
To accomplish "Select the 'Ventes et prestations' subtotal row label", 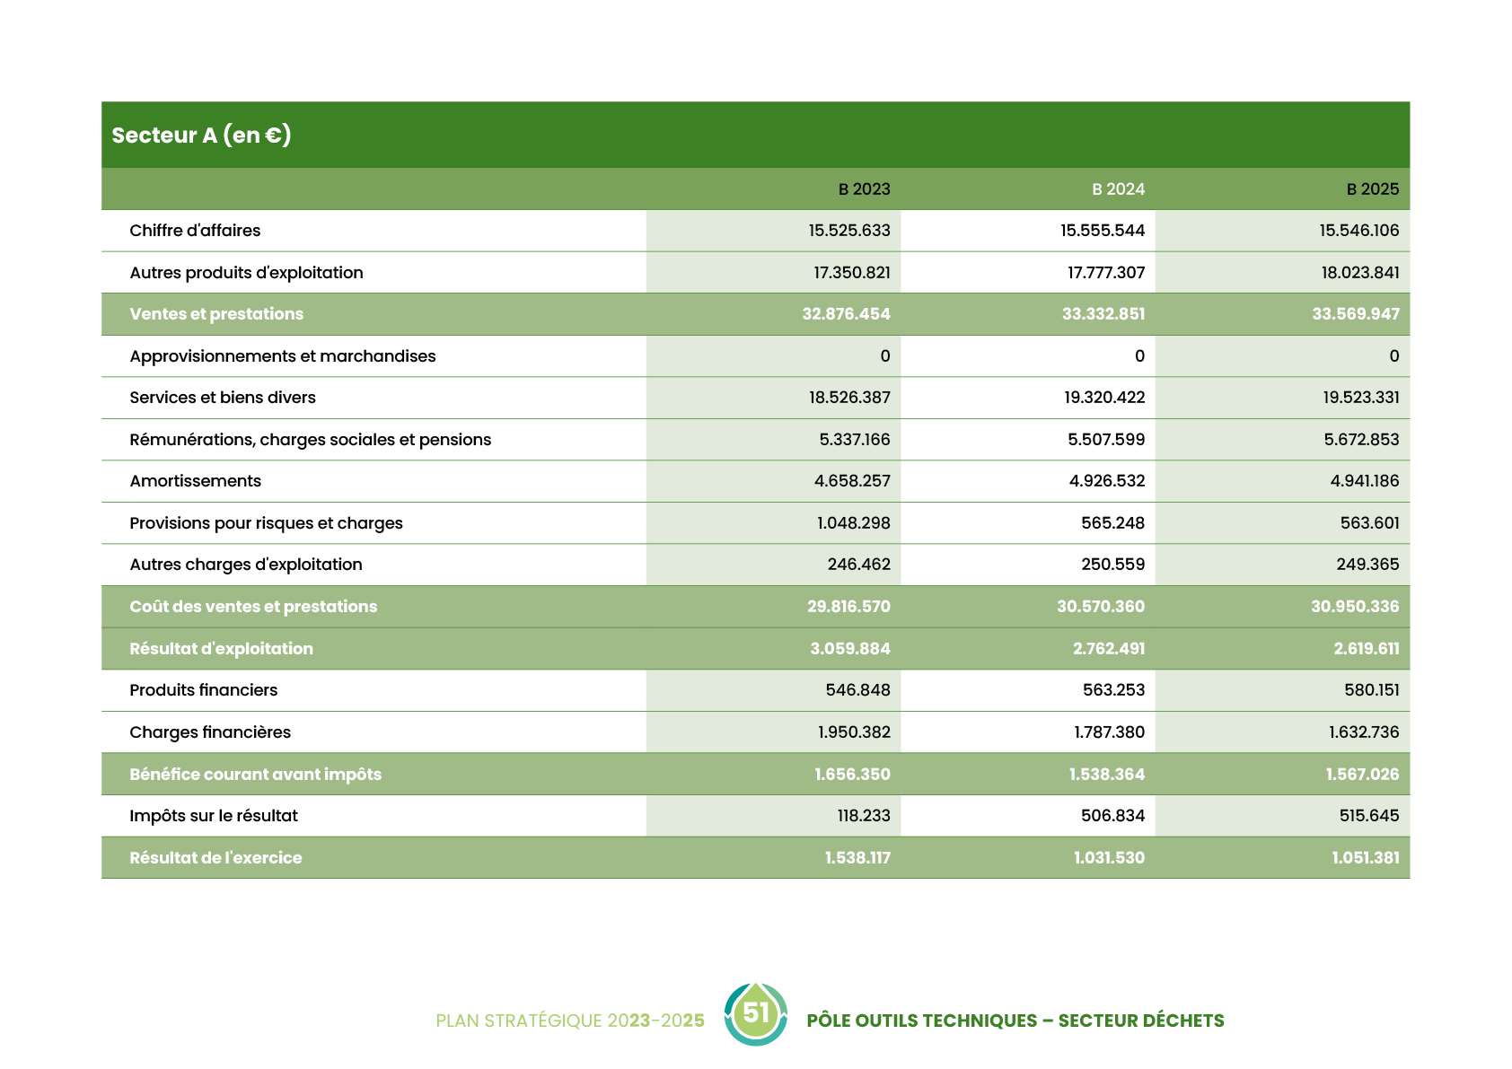I will tap(216, 314).
